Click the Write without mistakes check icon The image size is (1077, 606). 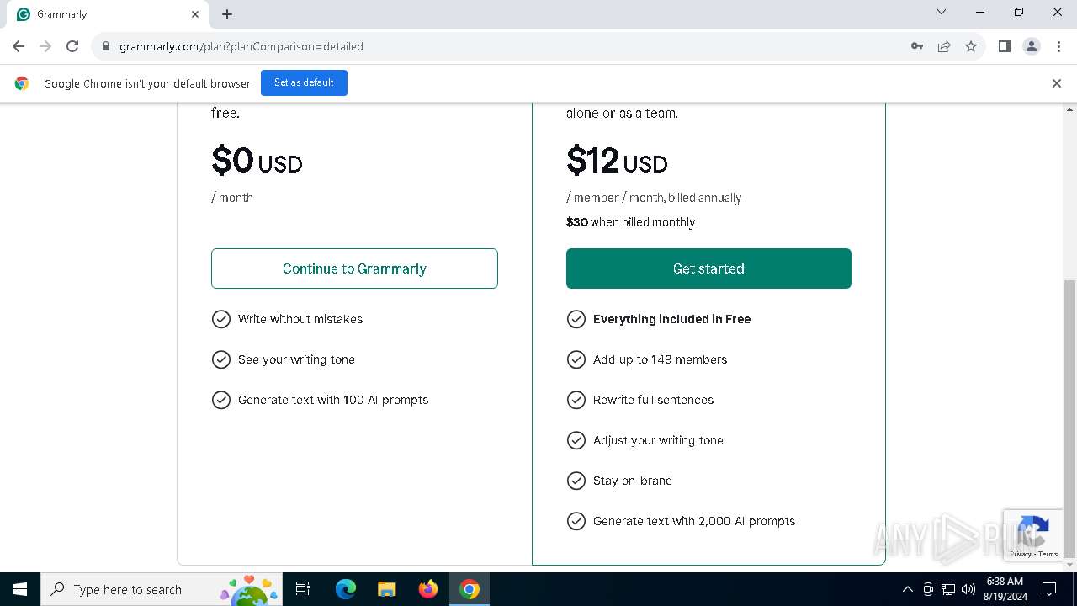221,319
